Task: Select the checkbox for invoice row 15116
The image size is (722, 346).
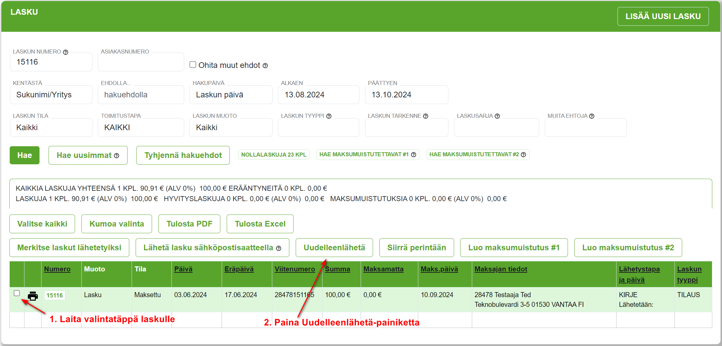Action: (x=17, y=293)
